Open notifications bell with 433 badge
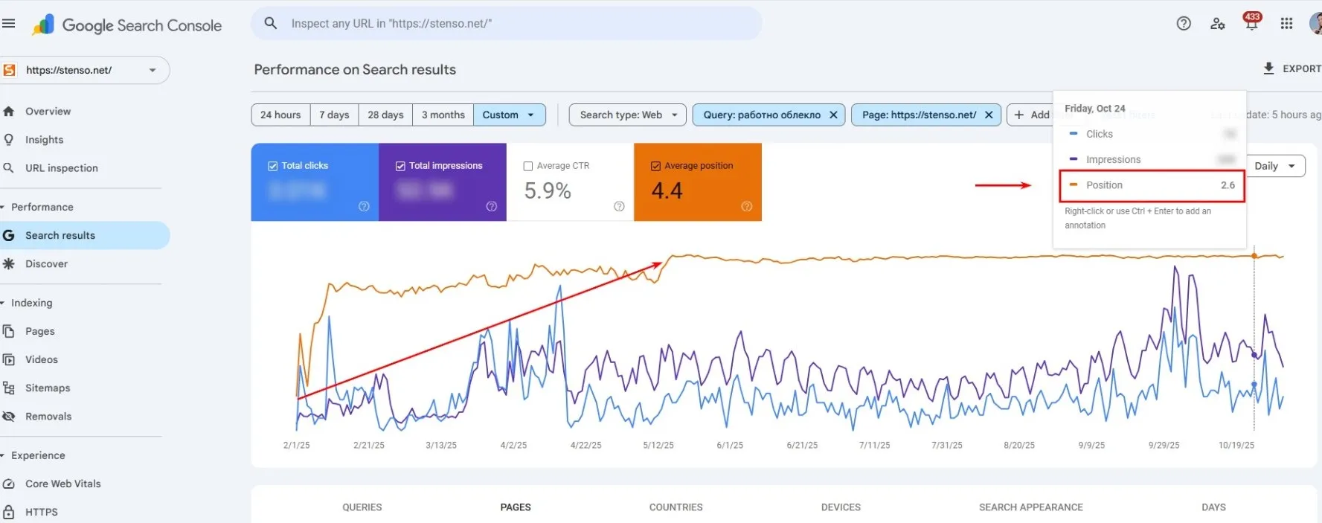Image resolution: width=1322 pixels, height=523 pixels. pyautogui.click(x=1252, y=22)
